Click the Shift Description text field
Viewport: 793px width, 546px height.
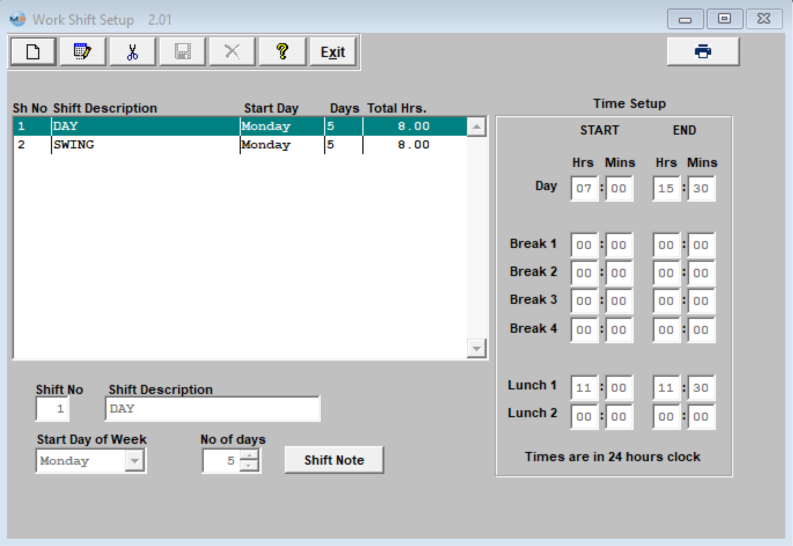coord(212,409)
